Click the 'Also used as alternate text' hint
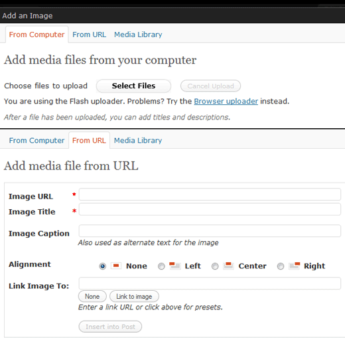 (148, 243)
